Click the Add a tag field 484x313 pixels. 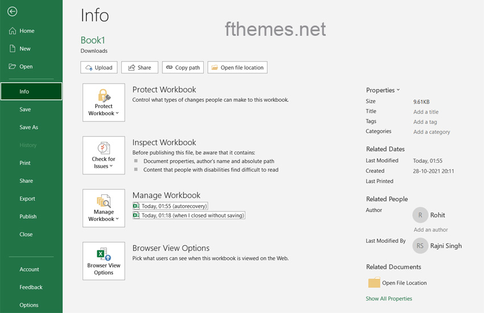click(x=425, y=122)
